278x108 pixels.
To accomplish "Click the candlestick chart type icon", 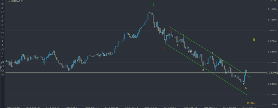I will [2, 66].
